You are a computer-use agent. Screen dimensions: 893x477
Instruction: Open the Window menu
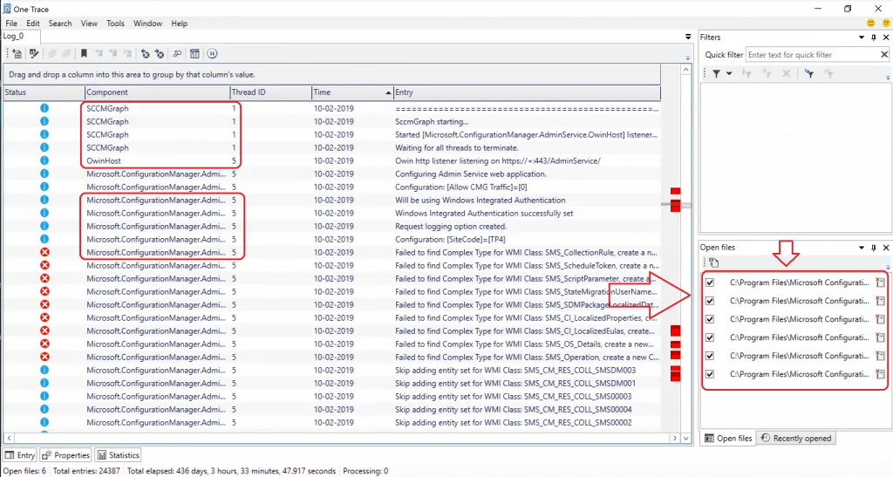[147, 24]
